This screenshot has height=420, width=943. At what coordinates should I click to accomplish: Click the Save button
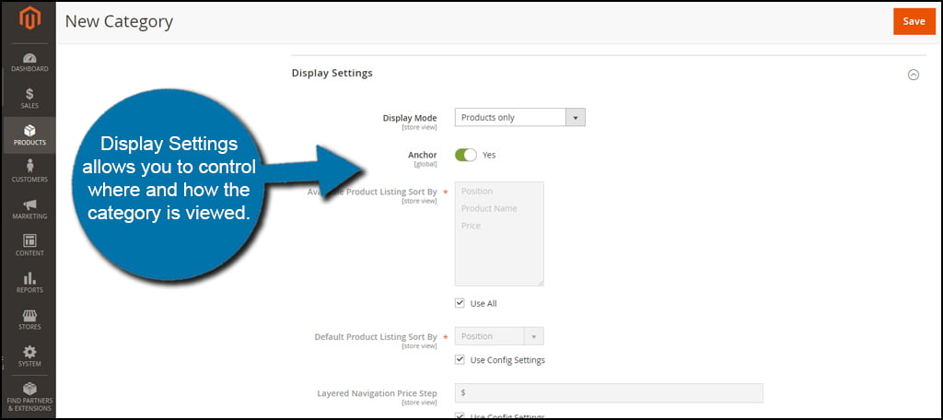[x=914, y=22]
